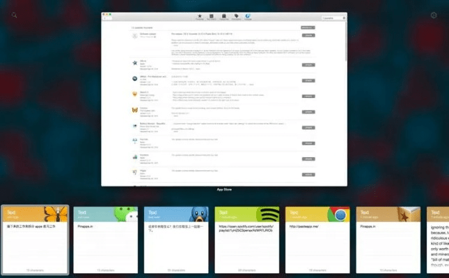
Task: Select the open.spotify.com link clipboard card
Action: pos(247,243)
